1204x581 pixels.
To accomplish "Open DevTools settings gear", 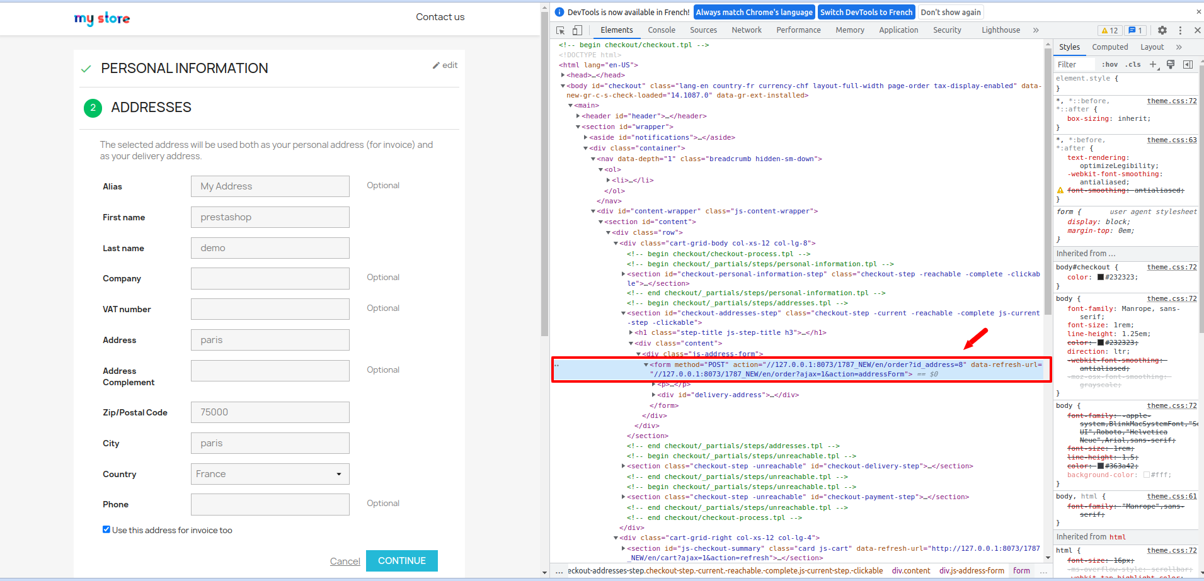I will [1162, 30].
